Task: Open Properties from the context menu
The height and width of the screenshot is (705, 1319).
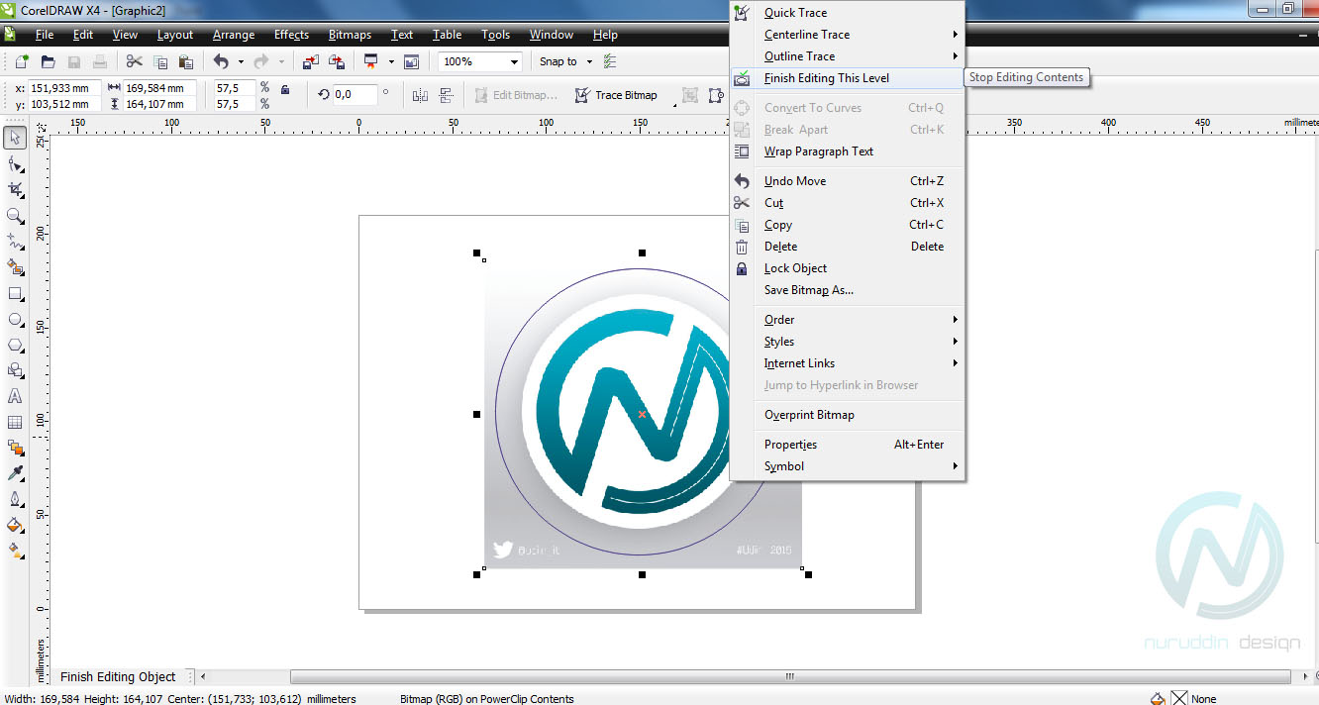Action: tap(847, 445)
